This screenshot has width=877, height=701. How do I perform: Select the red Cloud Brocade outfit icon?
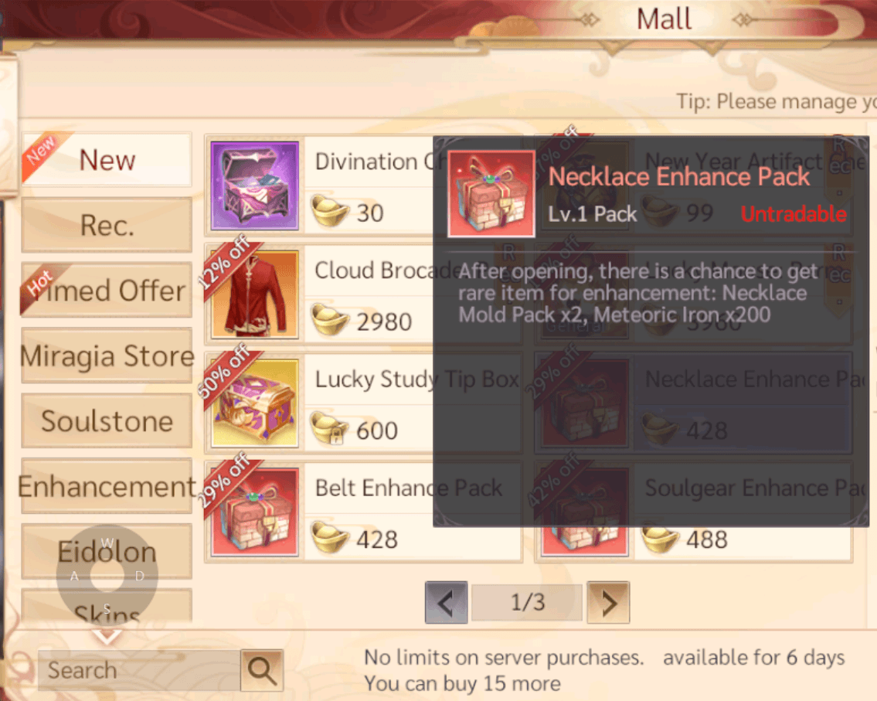pyautogui.click(x=254, y=294)
